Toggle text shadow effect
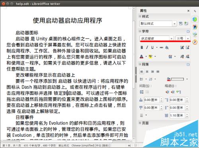The image size is (199, 148). click(167, 47)
